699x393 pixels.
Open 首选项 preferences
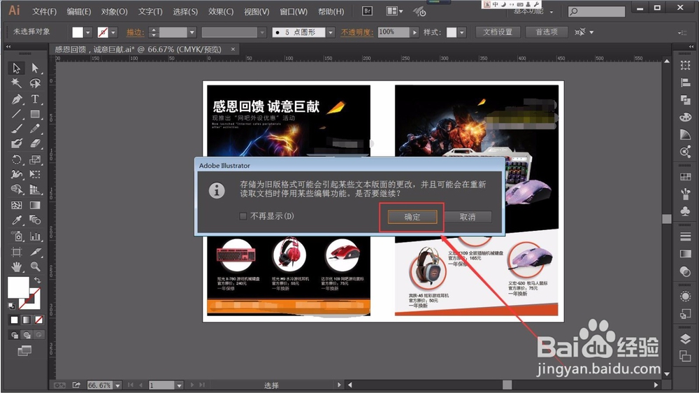tap(547, 32)
